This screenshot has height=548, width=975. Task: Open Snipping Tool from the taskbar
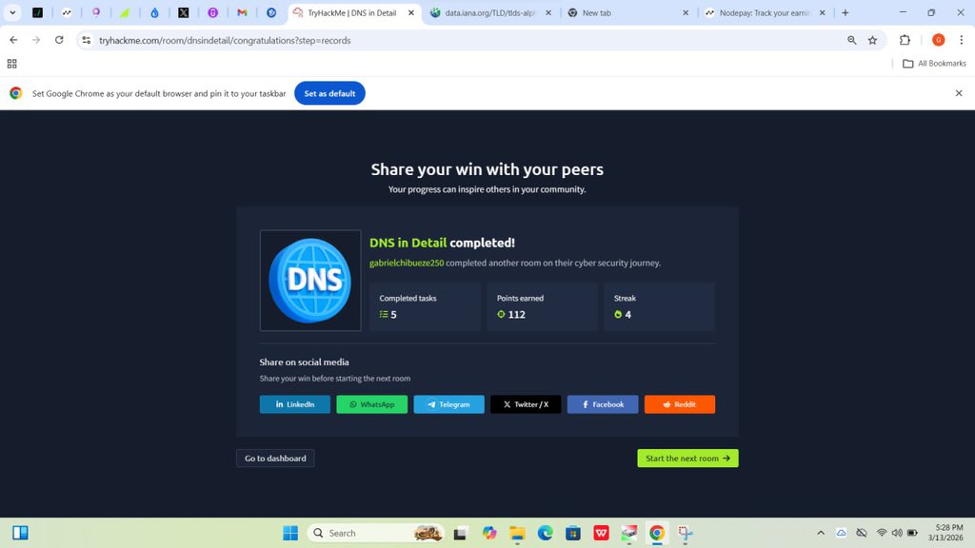[686, 533]
